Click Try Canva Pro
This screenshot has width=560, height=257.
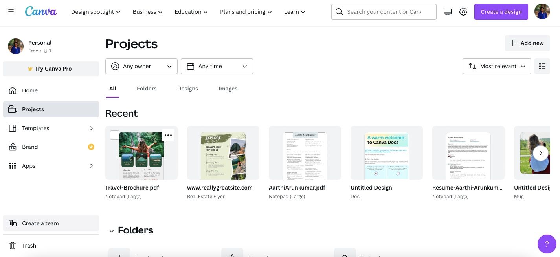point(51,68)
